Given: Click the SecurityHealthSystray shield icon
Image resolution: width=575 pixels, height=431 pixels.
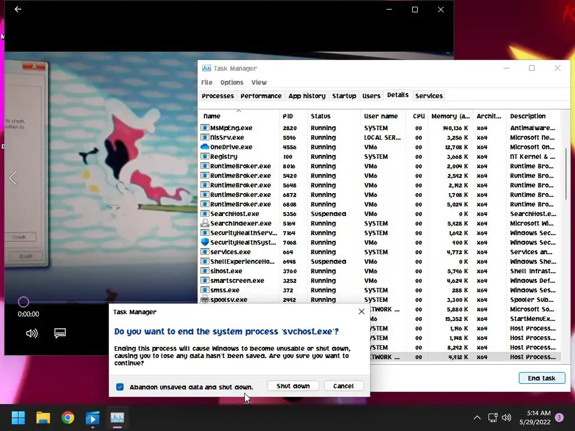Looking at the screenshot, I should 204,242.
